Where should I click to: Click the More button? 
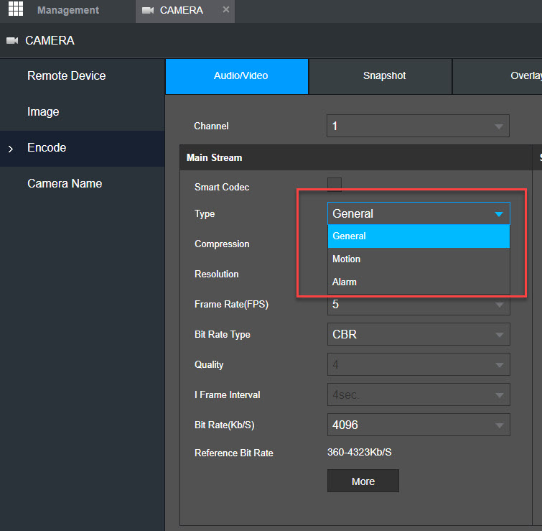tap(363, 481)
